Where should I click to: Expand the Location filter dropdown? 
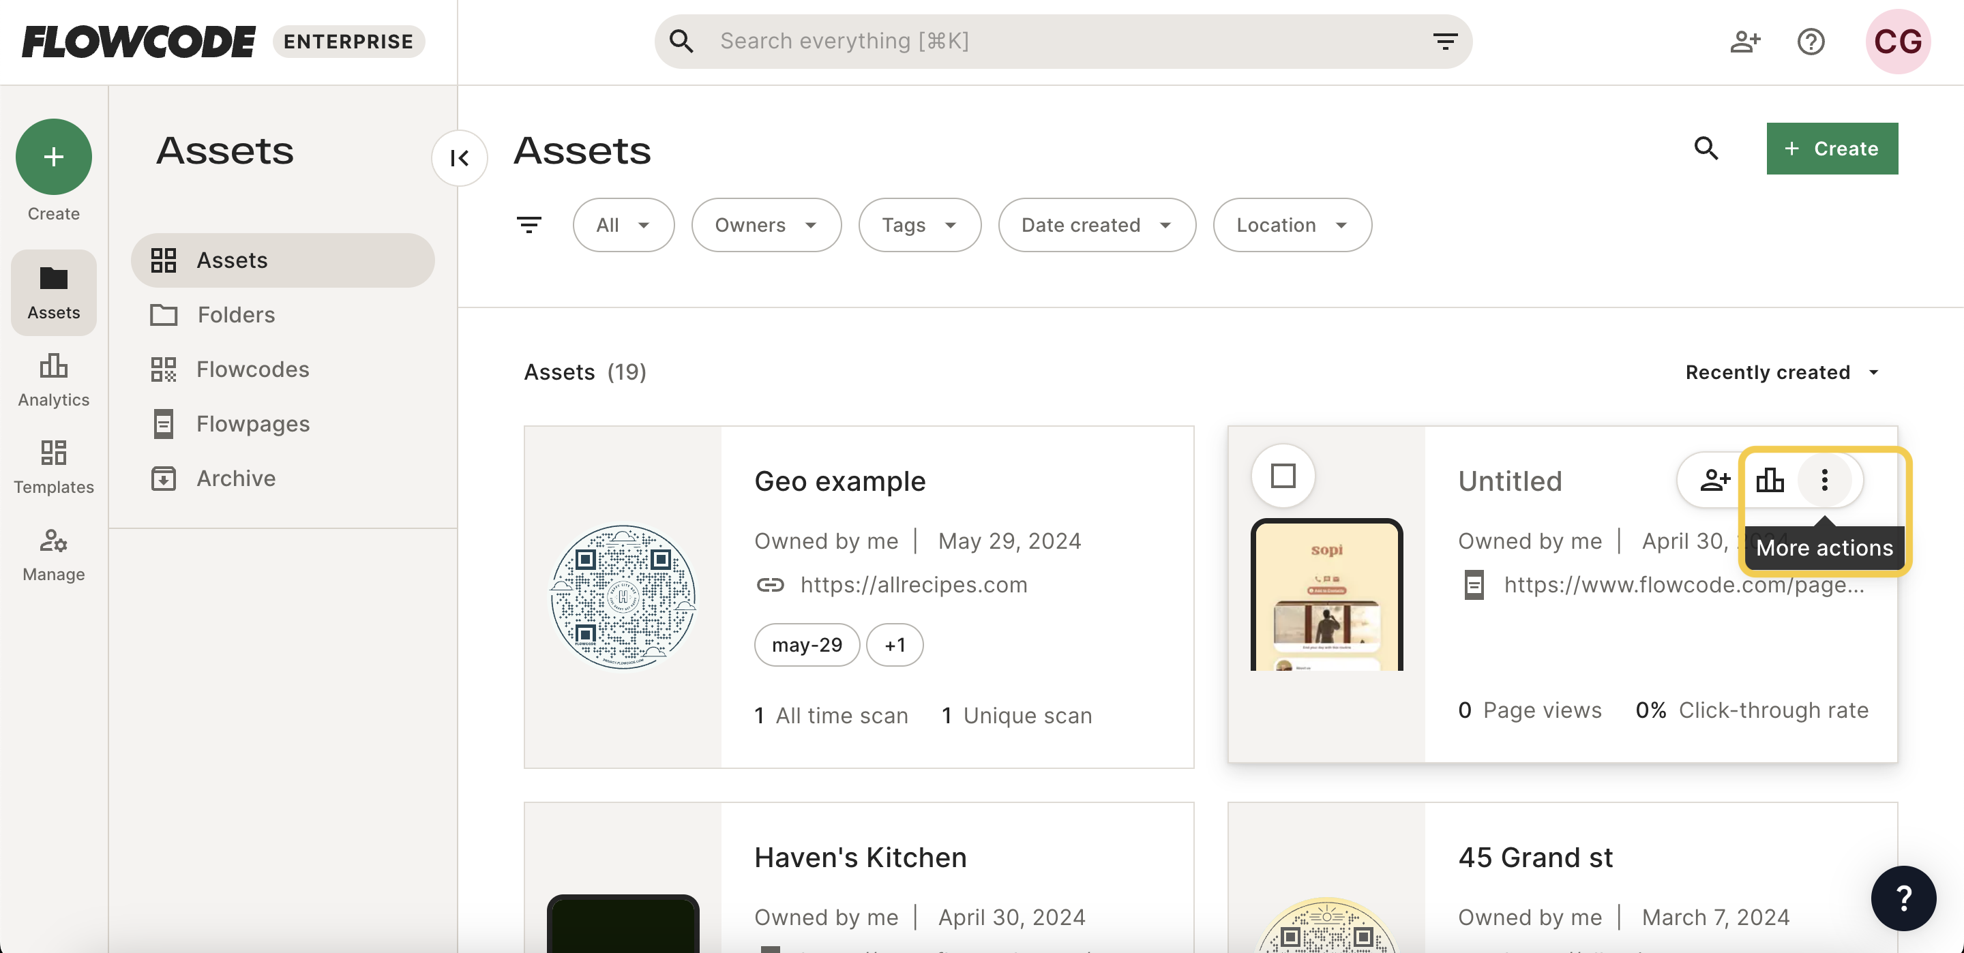(1292, 225)
